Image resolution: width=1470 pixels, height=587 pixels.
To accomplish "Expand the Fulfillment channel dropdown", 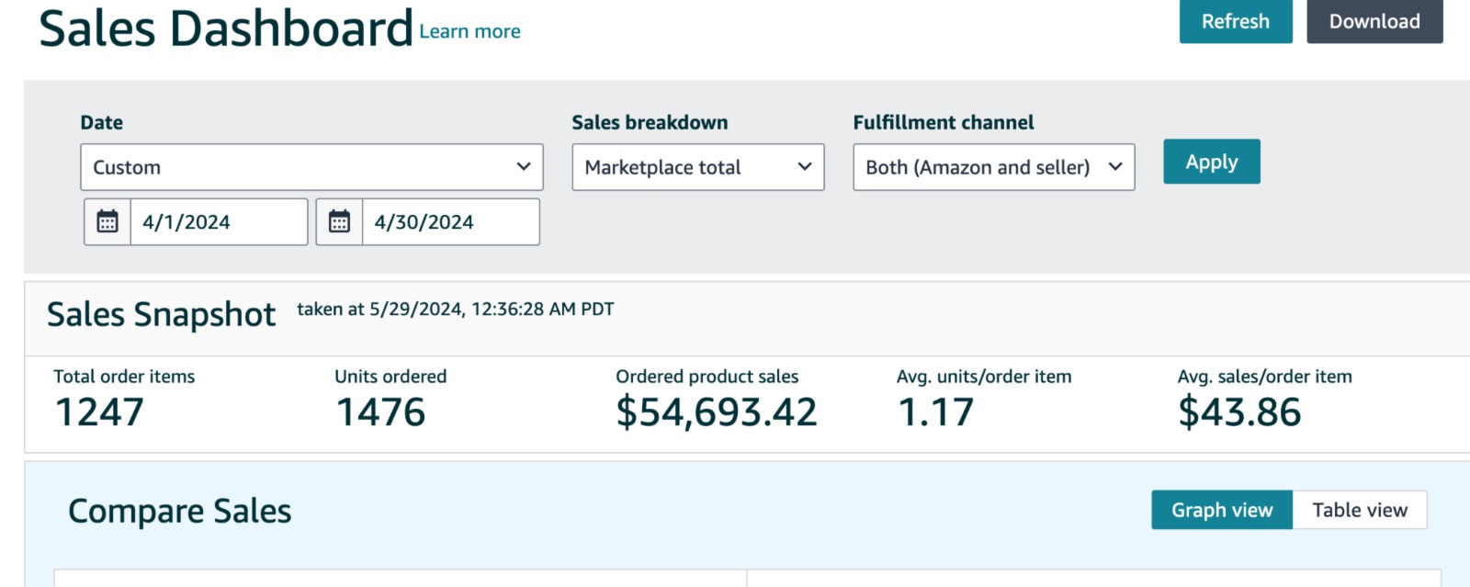I will pyautogui.click(x=993, y=167).
